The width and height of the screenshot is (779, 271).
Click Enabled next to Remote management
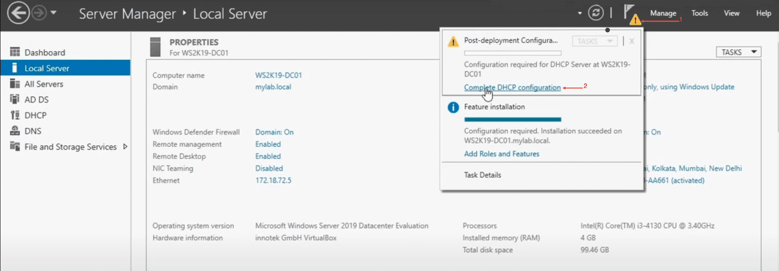click(268, 144)
